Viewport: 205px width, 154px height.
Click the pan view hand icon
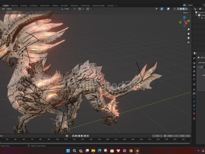pos(188,34)
